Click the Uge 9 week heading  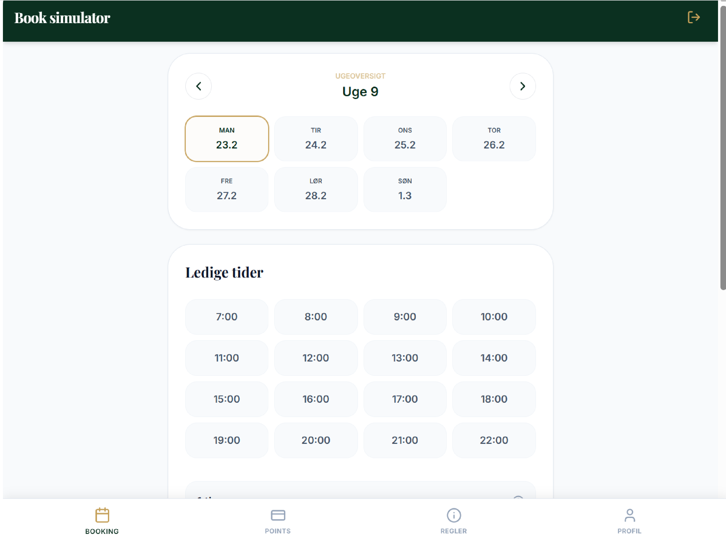click(x=360, y=92)
